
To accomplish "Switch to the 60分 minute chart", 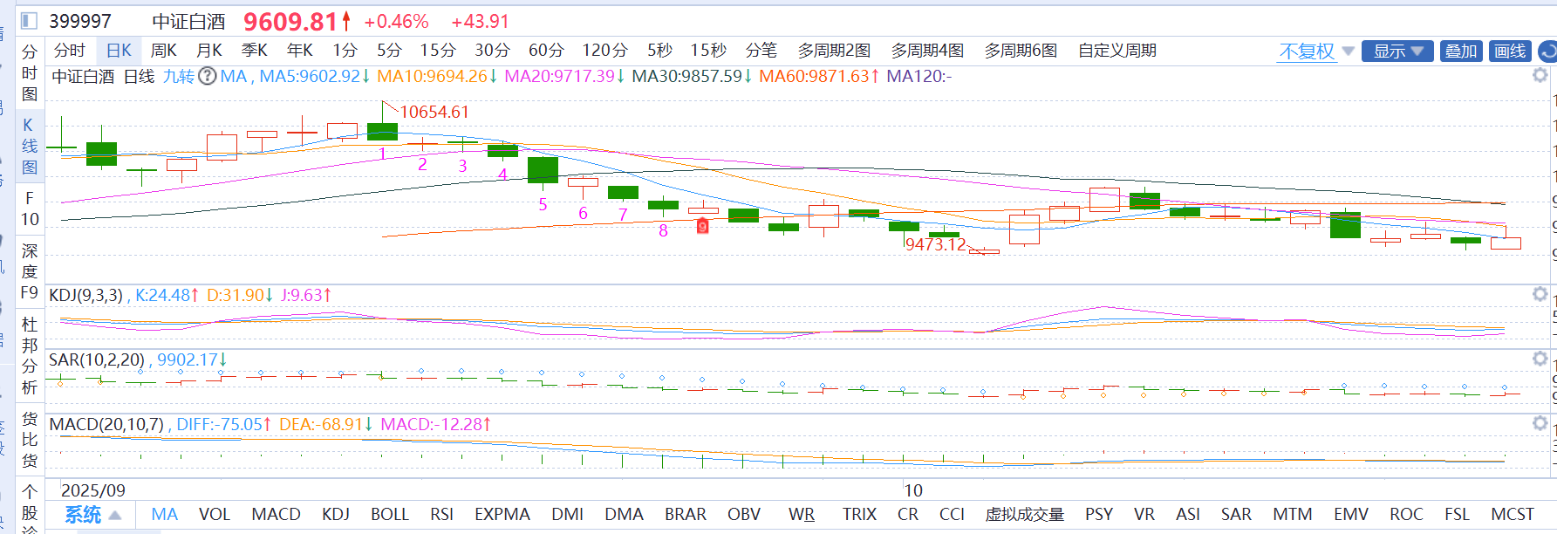I will coord(547,51).
